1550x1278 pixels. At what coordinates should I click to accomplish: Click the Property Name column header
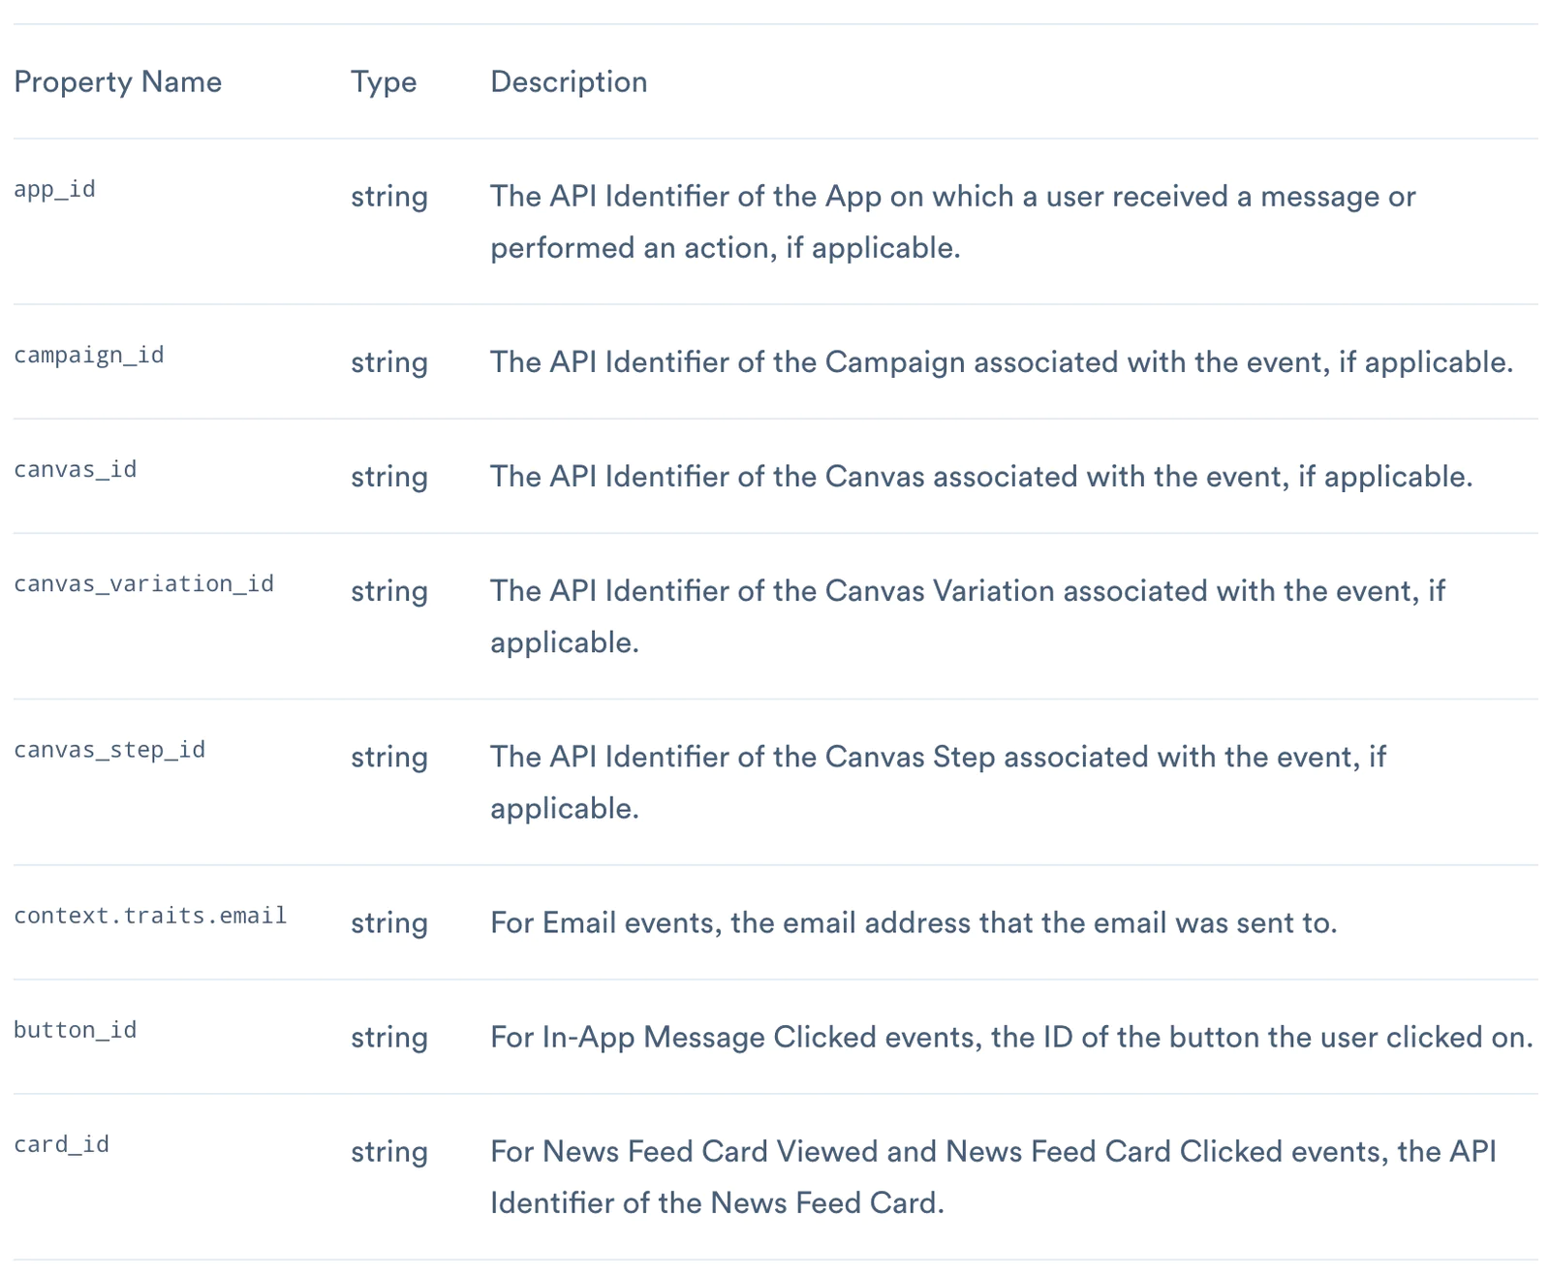pos(117,82)
